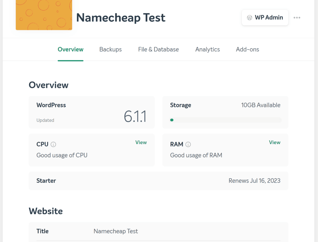Open the three-dot more options menu
Screen dimensions: 318x242
297,18
